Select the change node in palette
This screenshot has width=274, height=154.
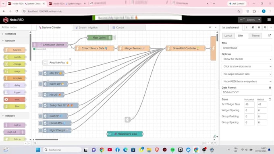[x=15, y=64]
